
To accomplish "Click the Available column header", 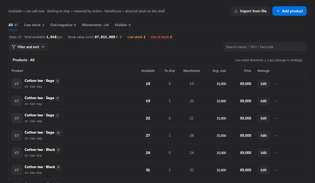I will point(148,71).
